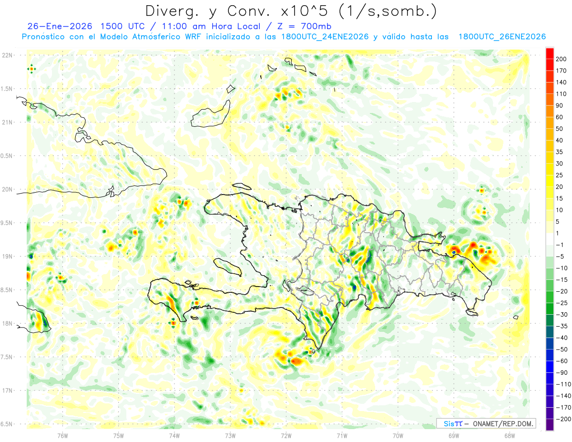This screenshot has height=442, width=572.
Task: Select the date text '26-Ene-2026'
Action: (x=60, y=26)
